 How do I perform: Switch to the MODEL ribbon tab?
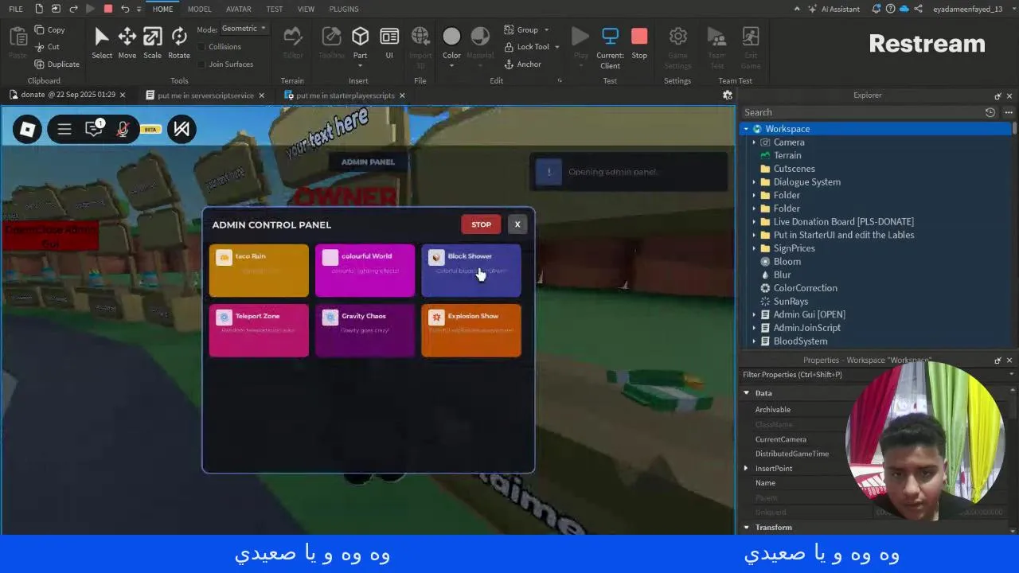pyautogui.click(x=199, y=9)
